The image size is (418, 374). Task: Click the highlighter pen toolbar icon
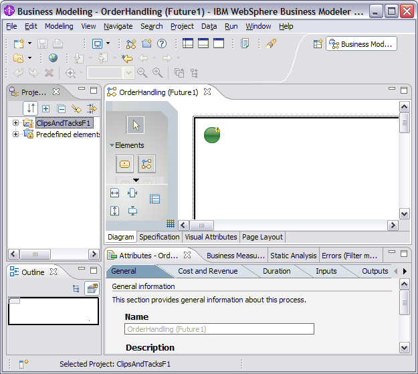271,43
